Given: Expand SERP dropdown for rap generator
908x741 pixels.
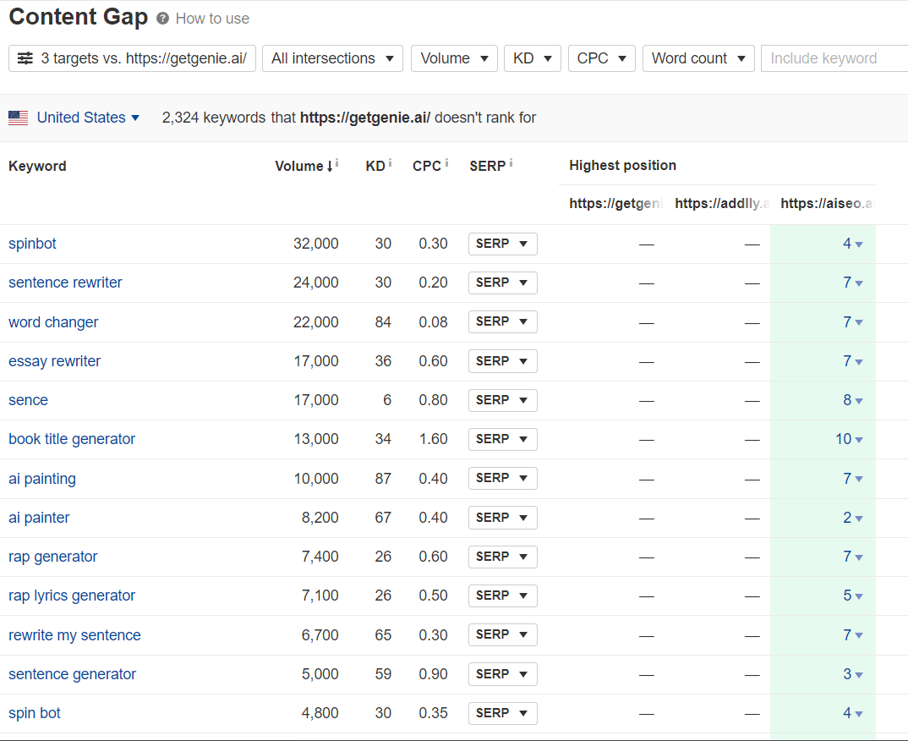Looking at the screenshot, I should (x=503, y=557).
